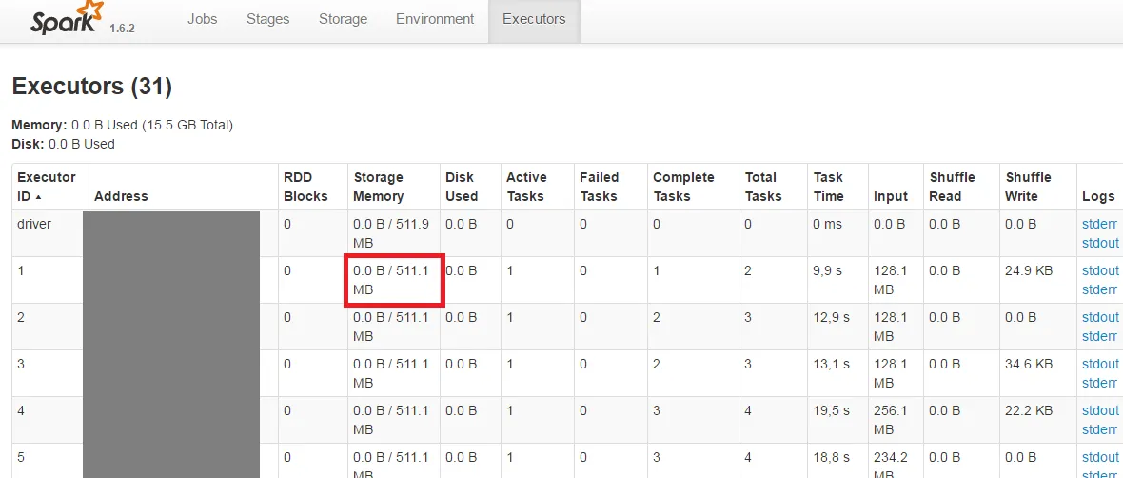The width and height of the screenshot is (1123, 478).
Task: Open executor 3 stdout log
Action: 1100,364
